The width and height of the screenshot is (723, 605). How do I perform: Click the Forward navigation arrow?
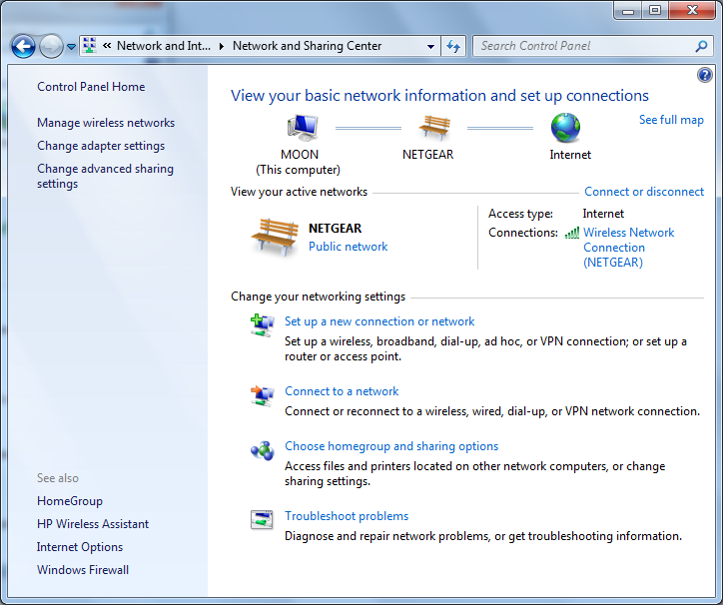(x=51, y=46)
